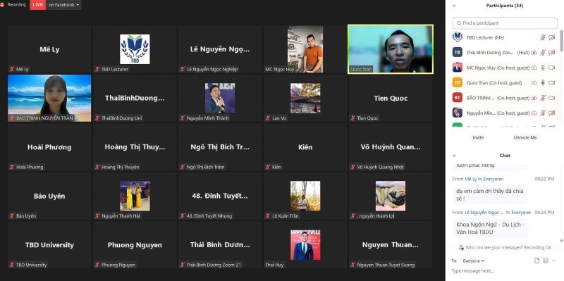Viewport: 564px width, 281px height.
Task: Click the red recording indicator icon
Action: [x=2, y=5]
